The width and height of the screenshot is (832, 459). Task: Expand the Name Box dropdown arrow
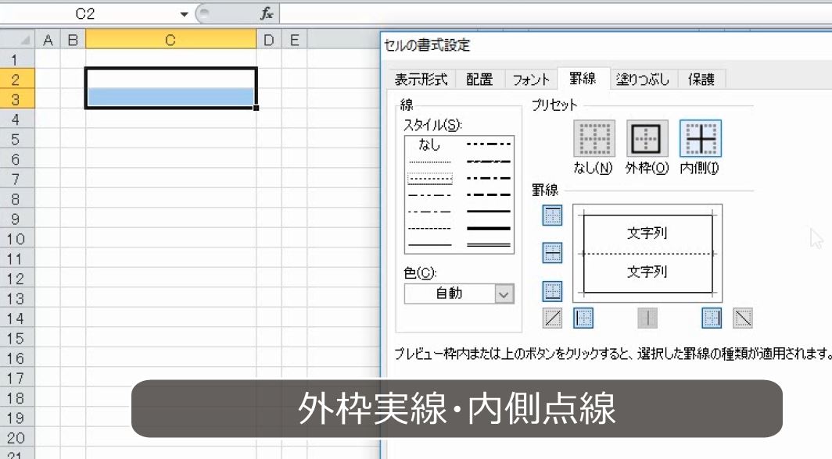[184, 14]
